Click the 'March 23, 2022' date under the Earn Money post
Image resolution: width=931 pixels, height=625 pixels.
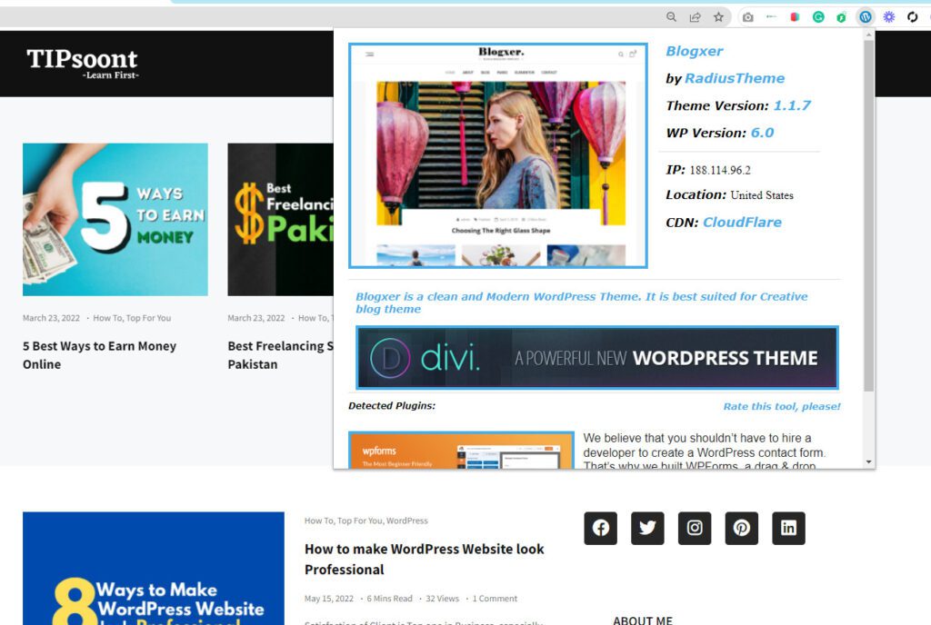[x=51, y=318]
